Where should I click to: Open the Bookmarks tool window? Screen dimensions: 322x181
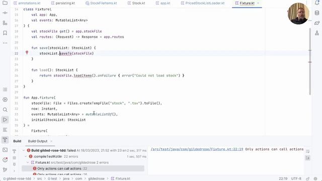click(5, 33)
